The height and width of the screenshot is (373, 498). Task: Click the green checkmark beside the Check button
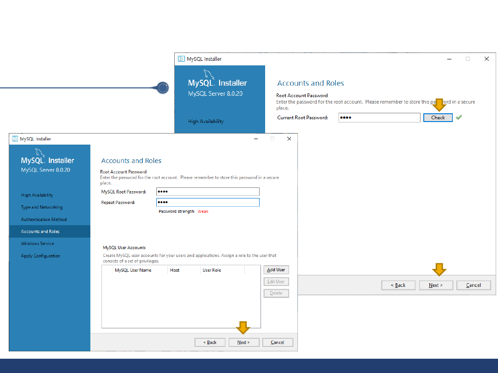click(458, 117)
